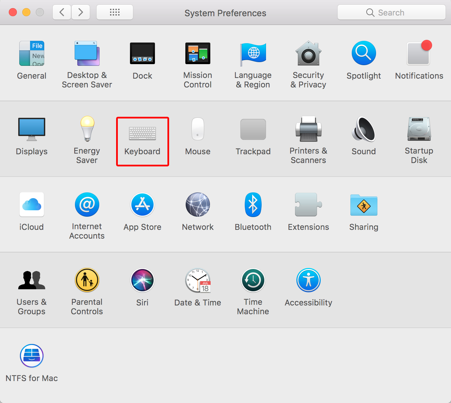
Task: Open iCloud account settings
Action: coord(32,205)
